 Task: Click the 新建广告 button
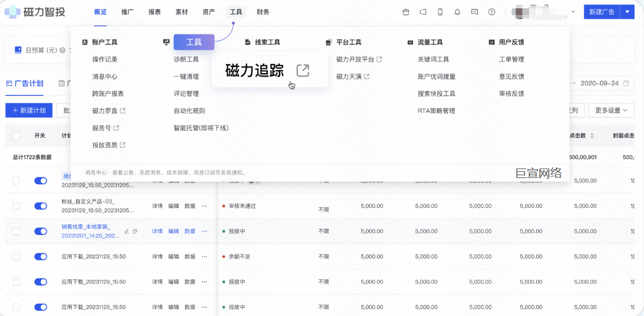pyautogui.click(x=602, y=12)
